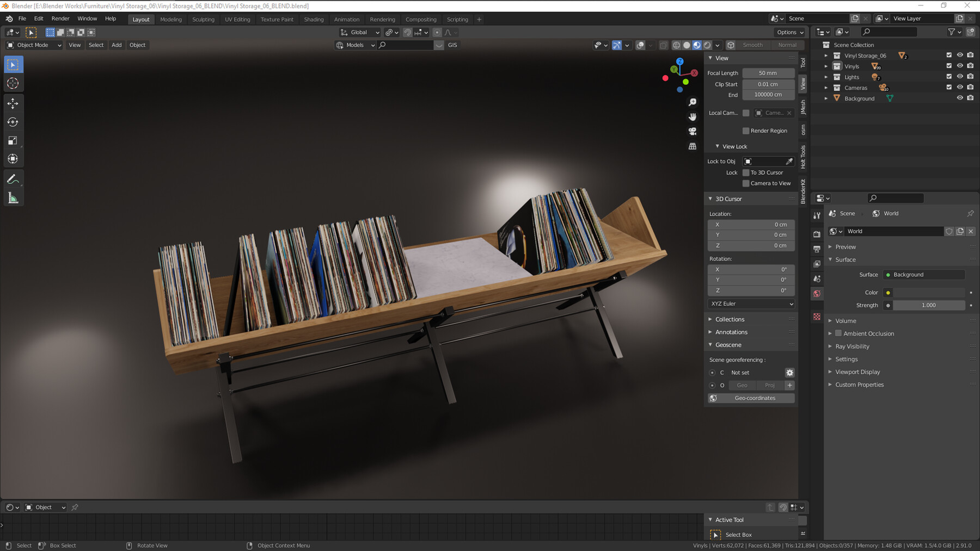Select the Annotate tool

(x=13, y=178)
